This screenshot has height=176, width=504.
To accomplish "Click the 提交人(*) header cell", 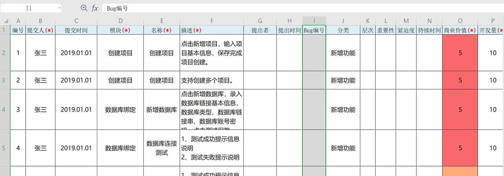I will 41,30.
